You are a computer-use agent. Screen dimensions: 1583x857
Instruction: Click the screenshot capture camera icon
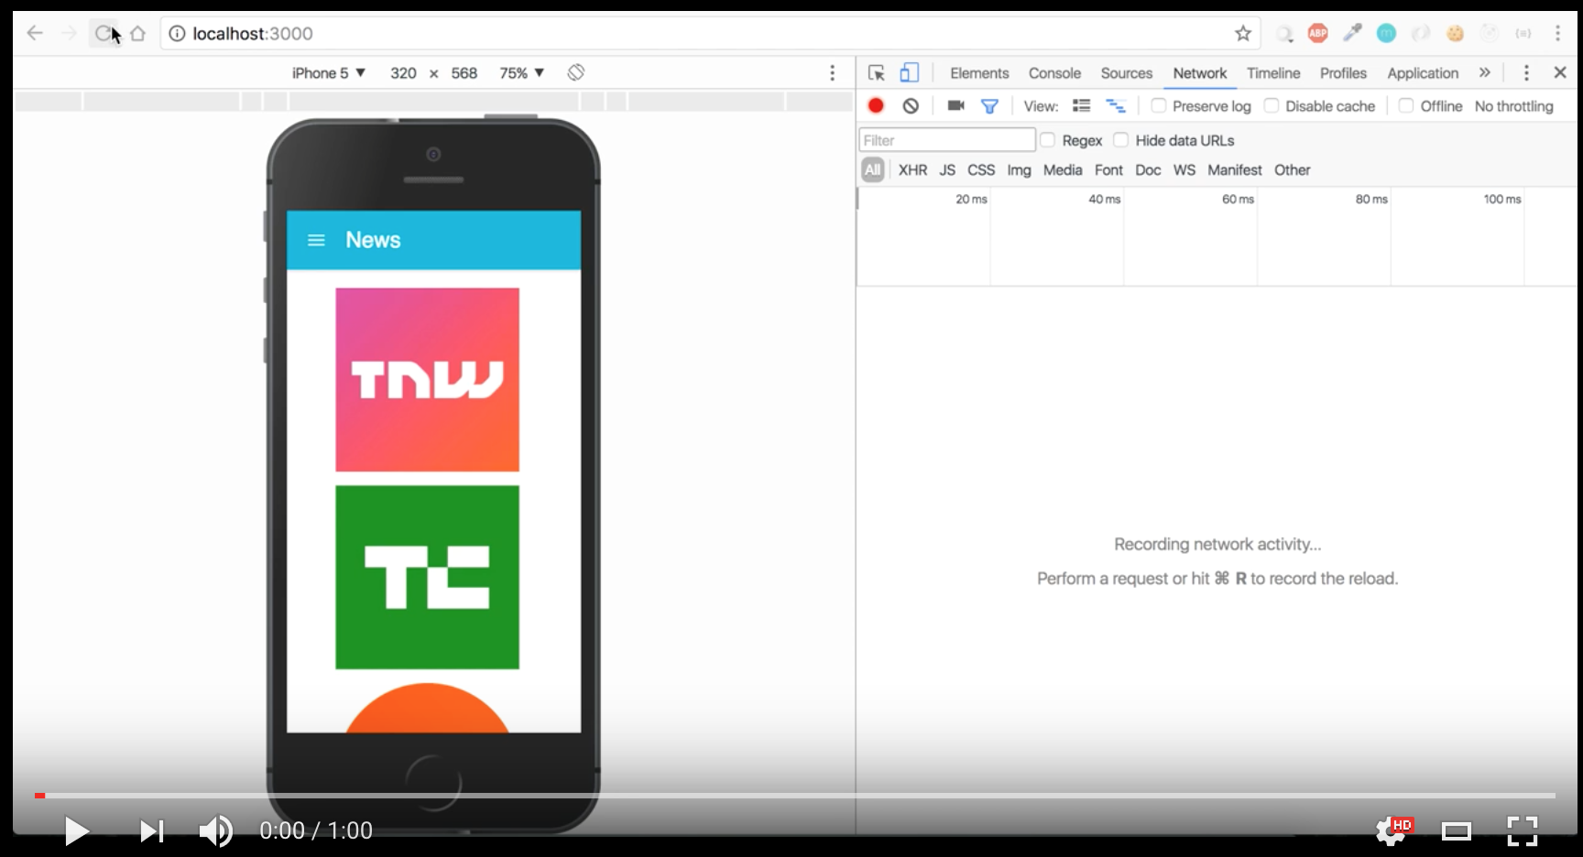coord(955,105)
